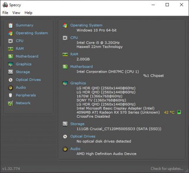
Task: Click the Graphics monitor icon in sidebar
Action: click(x=10, y=64)
